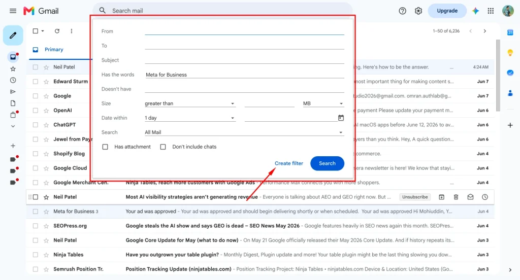
Task: Open the MB size unit dropdown
Action: (x=323, y=103)
